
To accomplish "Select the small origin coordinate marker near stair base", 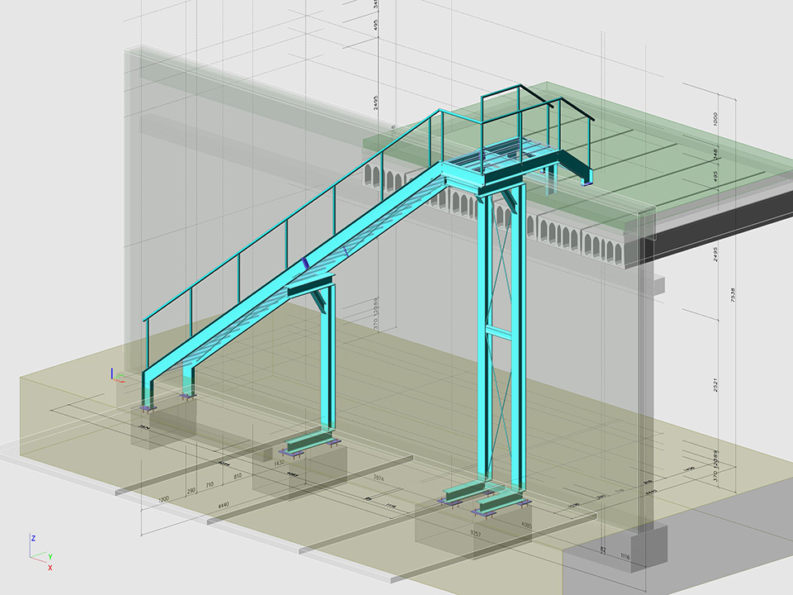I will (x=117, y=377).
